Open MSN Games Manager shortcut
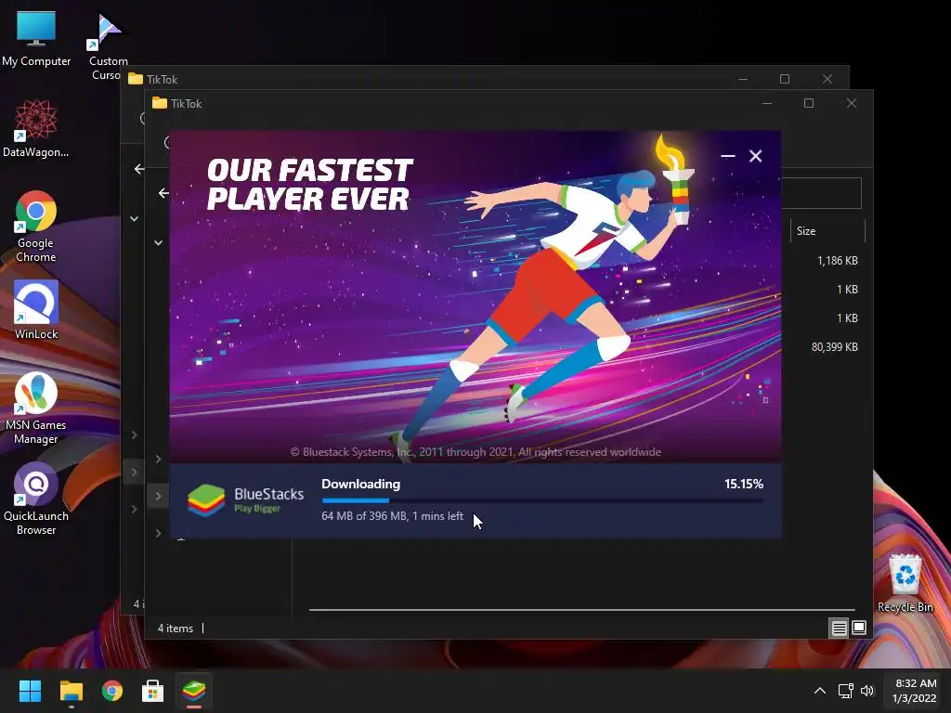The height and width of the screenshot is (713, 951). pyautogui.click(x=36, y=408)
